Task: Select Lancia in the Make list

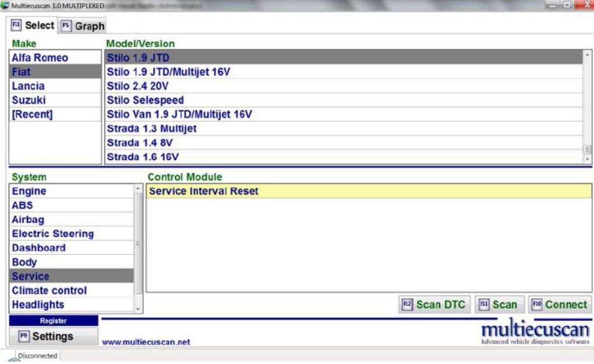Action: point(55,86)
